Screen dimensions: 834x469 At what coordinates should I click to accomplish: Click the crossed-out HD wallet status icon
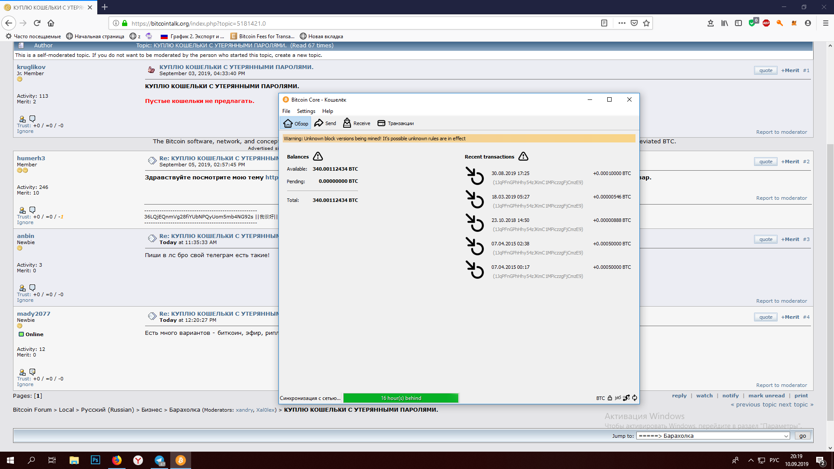tap(618, 398)
